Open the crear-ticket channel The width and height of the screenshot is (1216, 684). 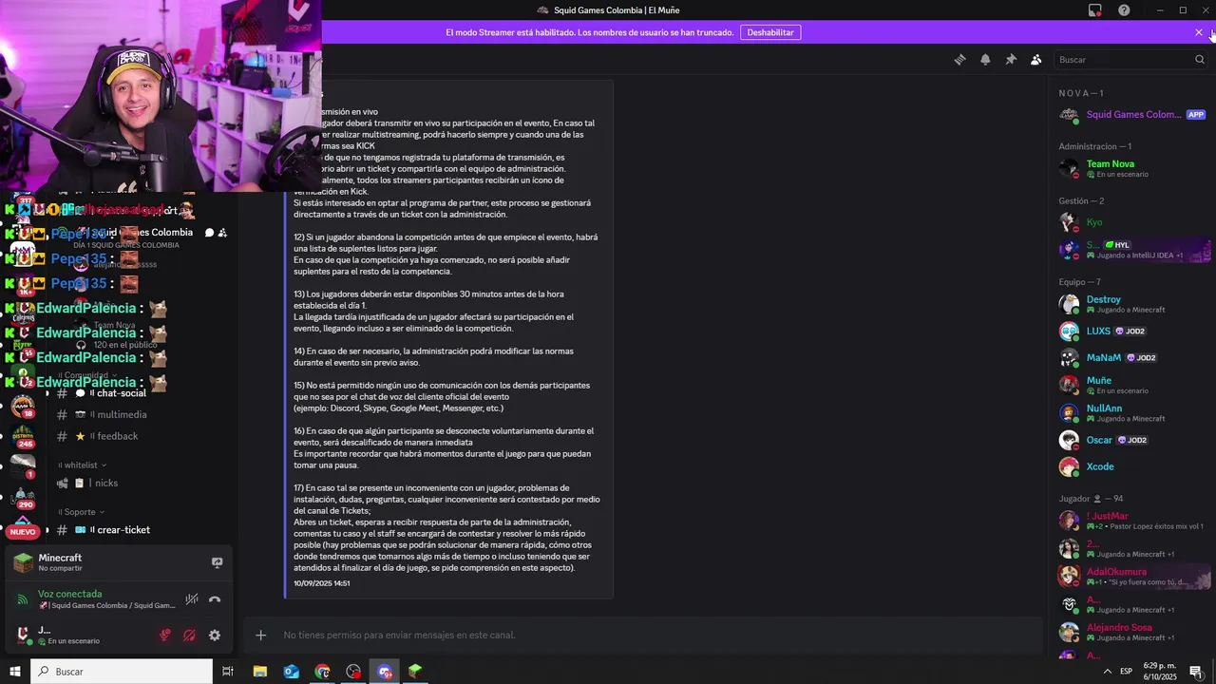123,530
